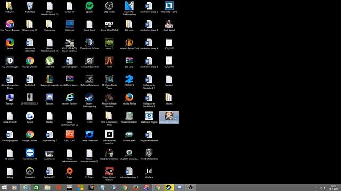
Task: Open the 3D Vision Photo Viewer icon
Action: 109,79
